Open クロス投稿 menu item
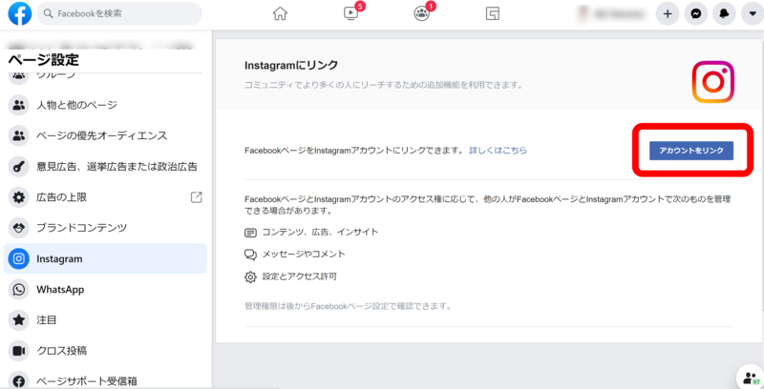 pos(105,351)
